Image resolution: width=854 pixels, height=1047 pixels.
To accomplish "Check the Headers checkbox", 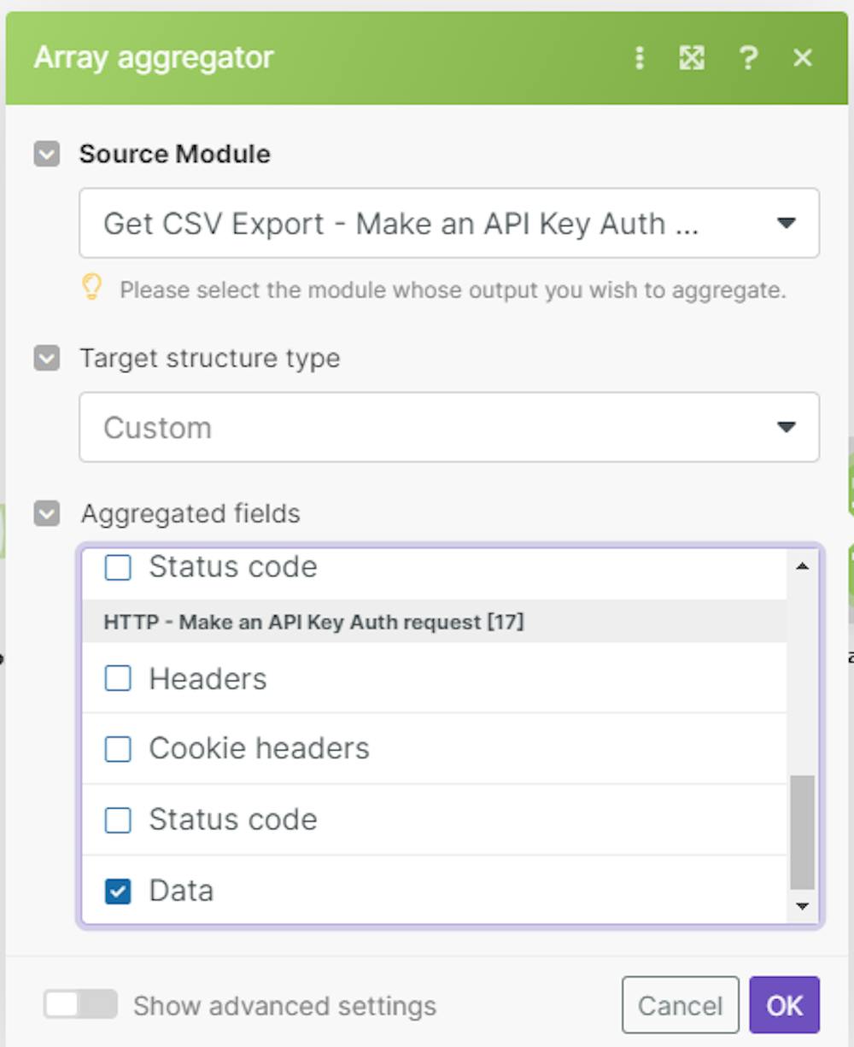I will (x=118, y=679).
